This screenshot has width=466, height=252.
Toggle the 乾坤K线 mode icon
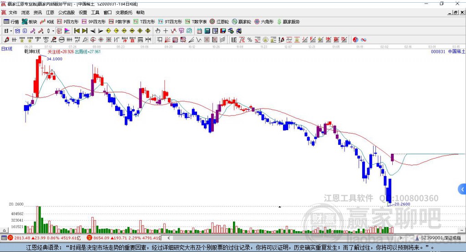click(60, 31)
